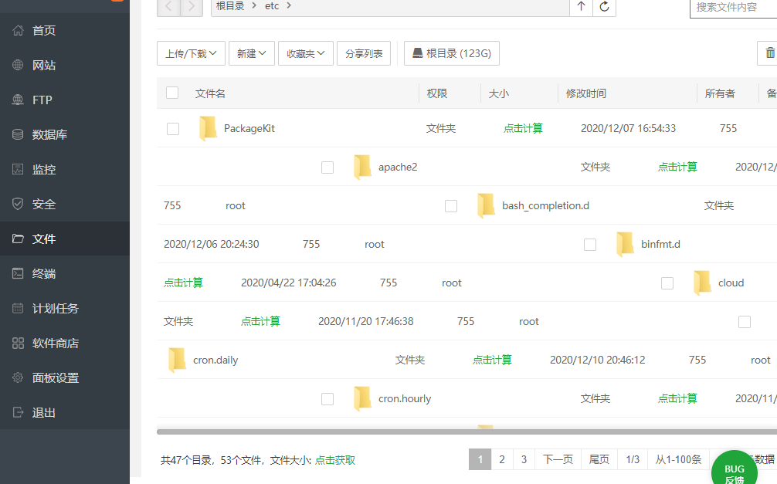Go to page 3

pyautogui.click(x=524, y=459)
